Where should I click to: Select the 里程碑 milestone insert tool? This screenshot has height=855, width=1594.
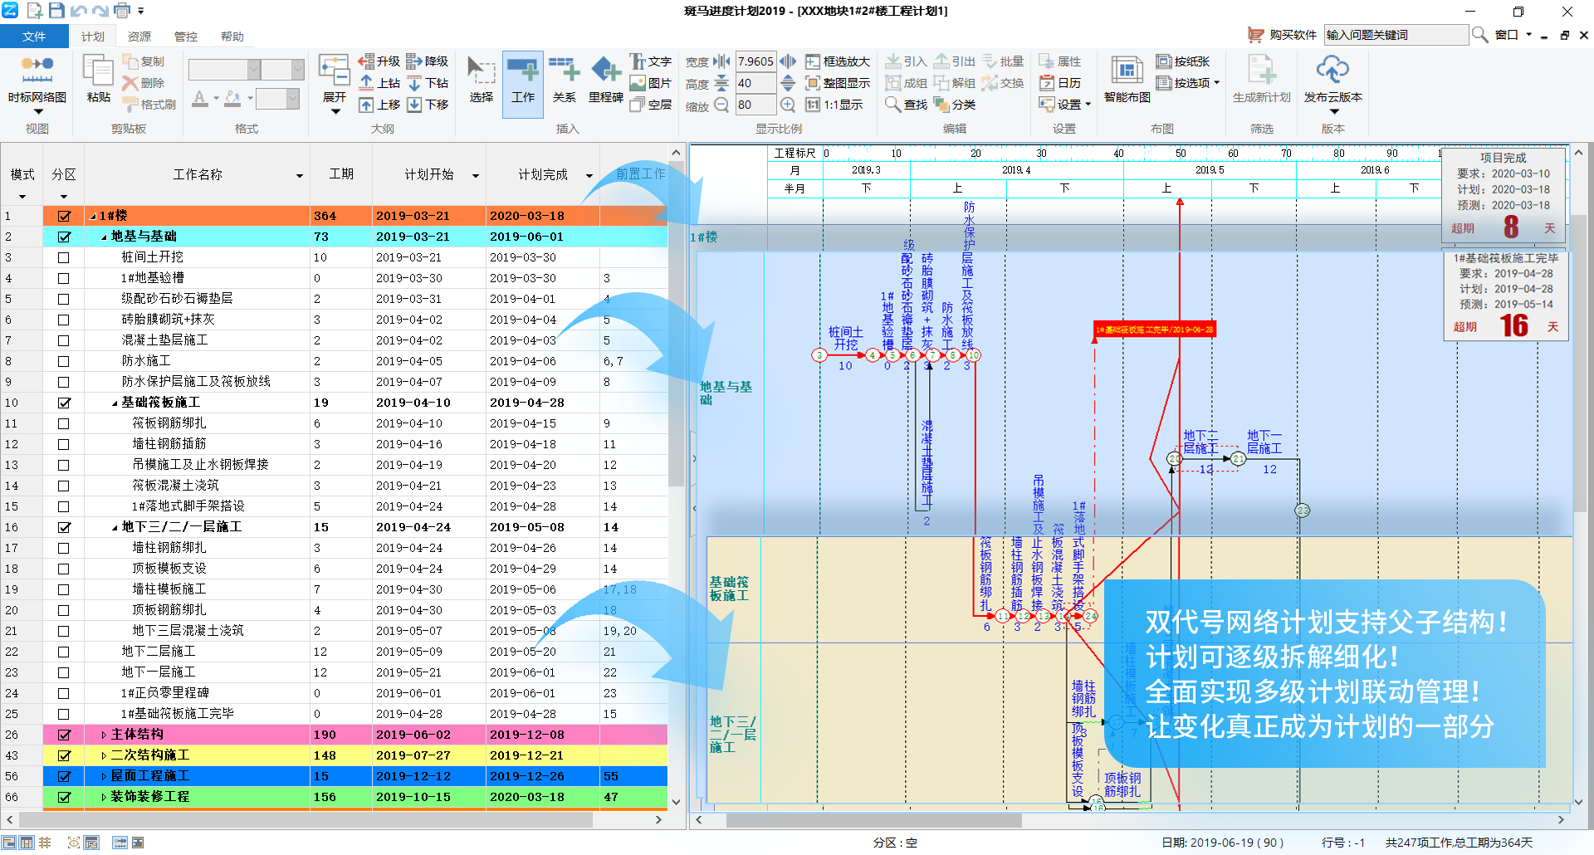pyautogui.click(x=605, y=71)
